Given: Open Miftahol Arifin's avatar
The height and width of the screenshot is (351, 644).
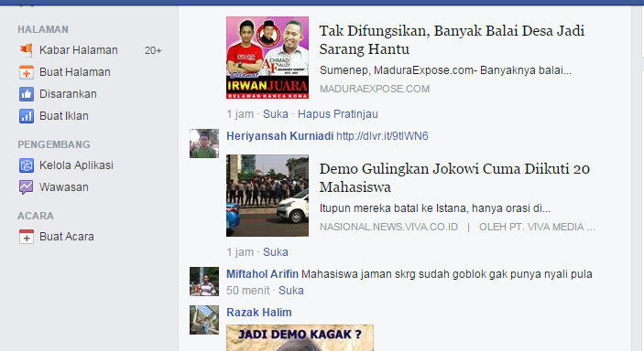Looking at the screenshot, I should (x=204, y=282).
